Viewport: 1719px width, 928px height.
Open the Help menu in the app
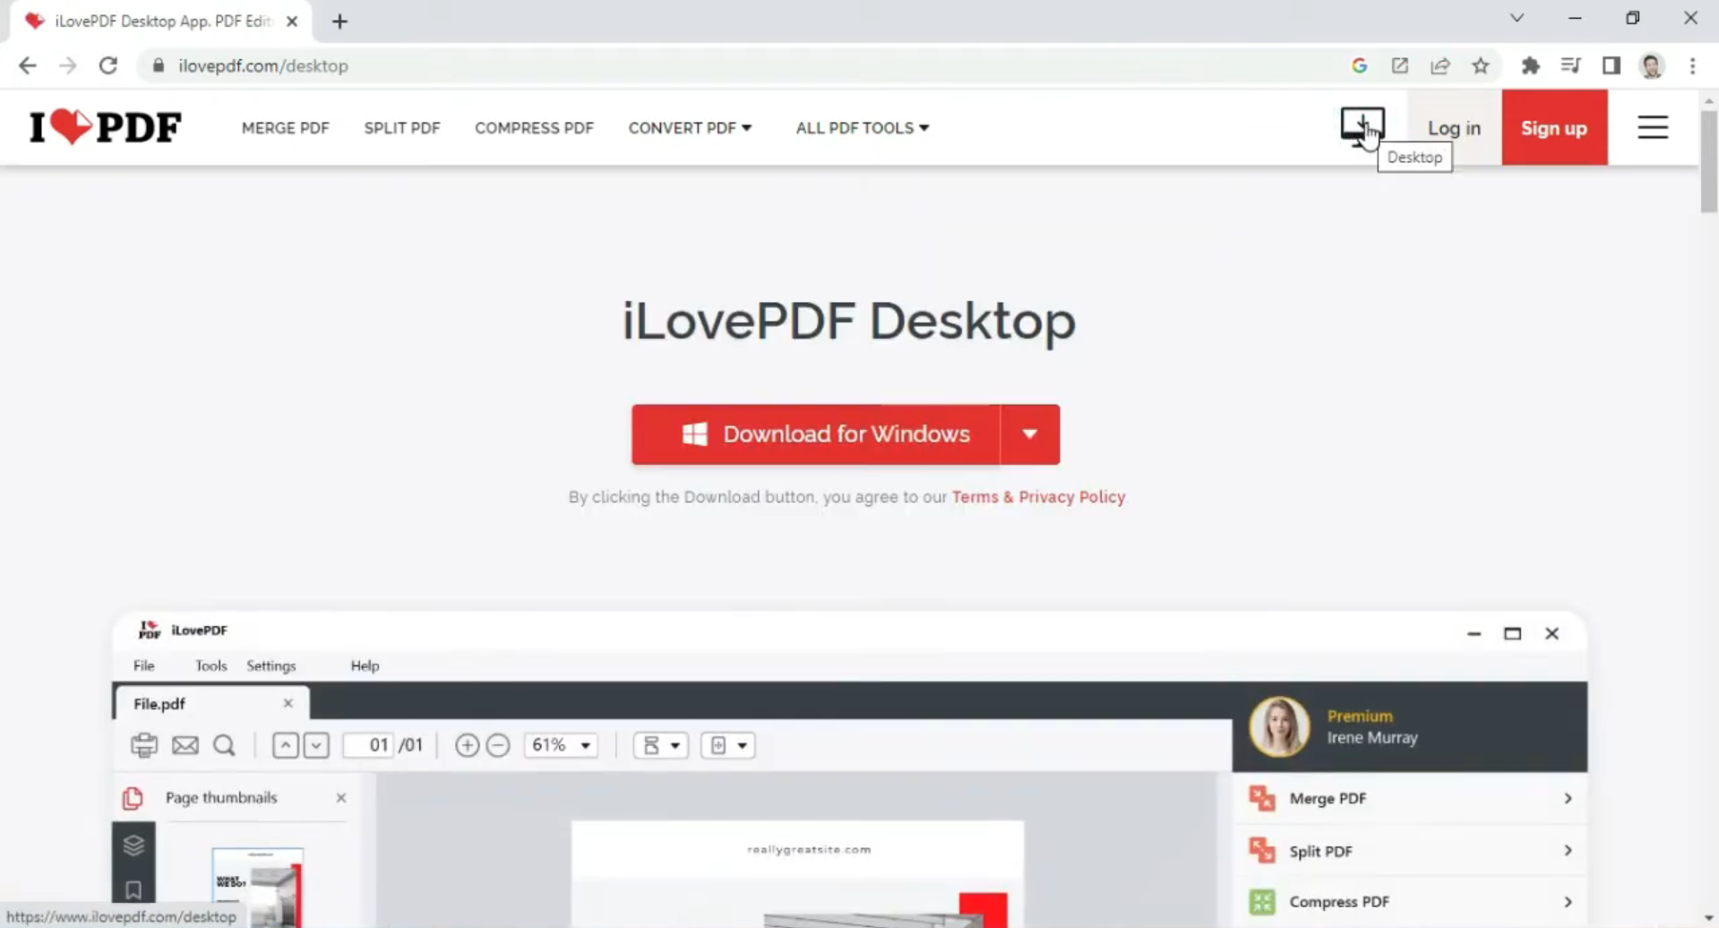coord(365,666)
